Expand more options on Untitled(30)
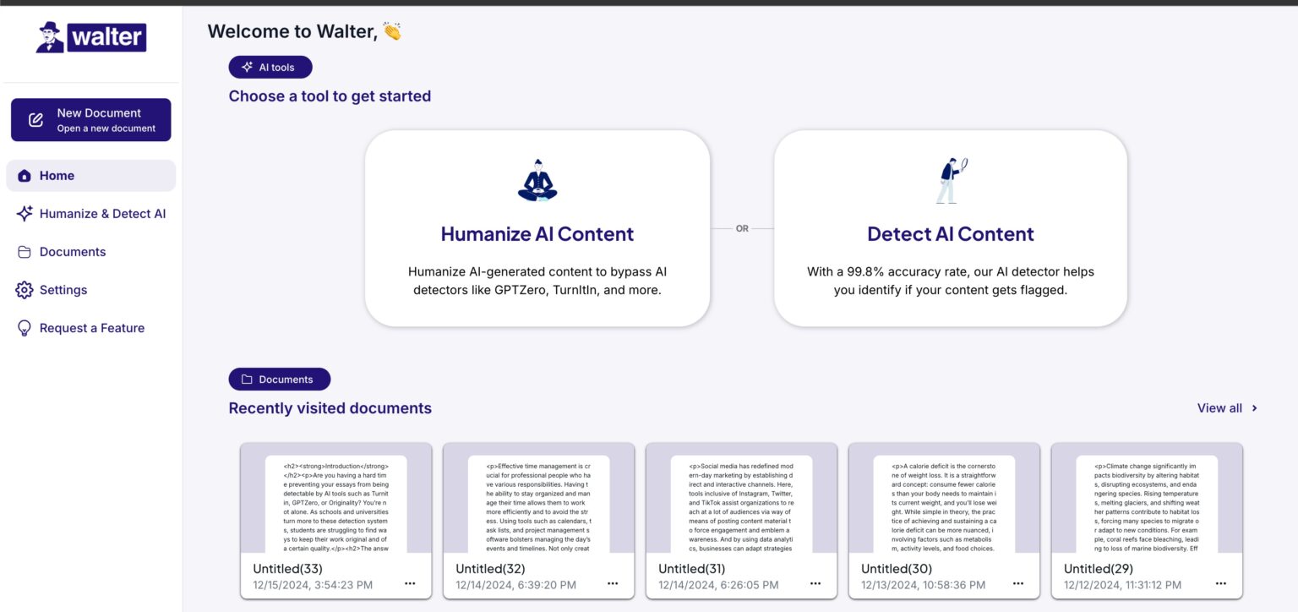The image size is (1298, 612). coord(1018,583)
